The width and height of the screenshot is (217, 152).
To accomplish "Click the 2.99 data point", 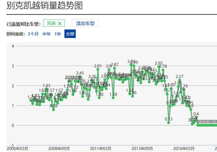I will point(134,66).
